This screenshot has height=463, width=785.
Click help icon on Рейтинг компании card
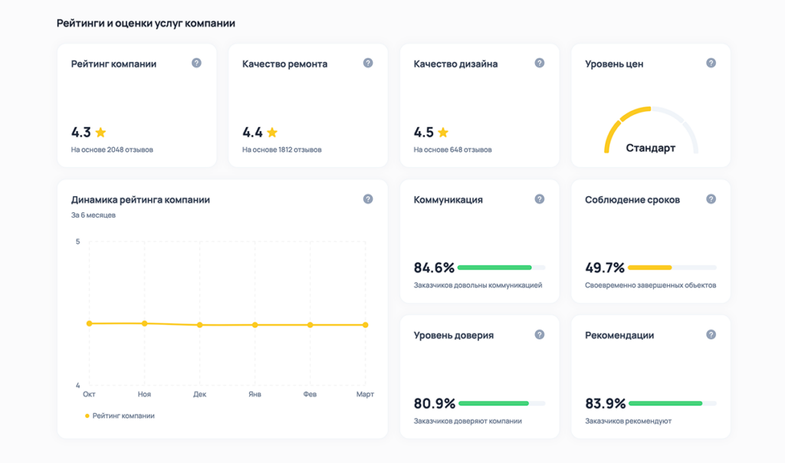(x=196, y=63)
